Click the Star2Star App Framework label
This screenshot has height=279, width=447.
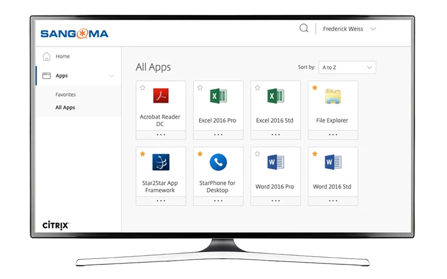[x=160, y=187]
